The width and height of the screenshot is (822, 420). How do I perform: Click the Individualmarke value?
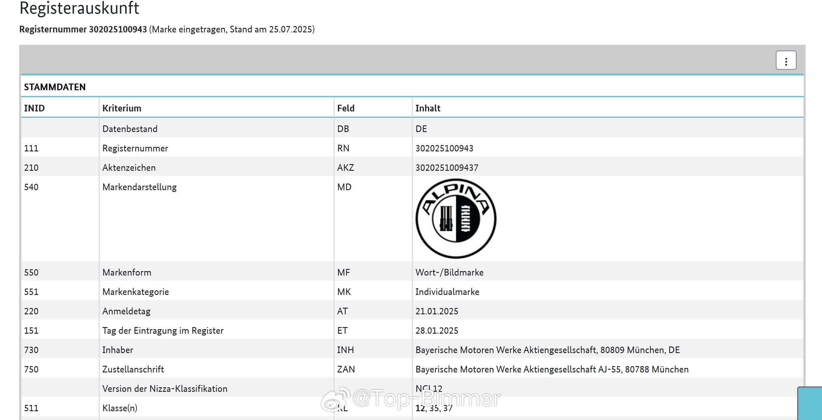pyautogui.click(x=447, y=292)
